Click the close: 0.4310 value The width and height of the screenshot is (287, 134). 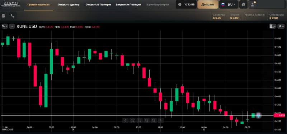click(92, 27)
